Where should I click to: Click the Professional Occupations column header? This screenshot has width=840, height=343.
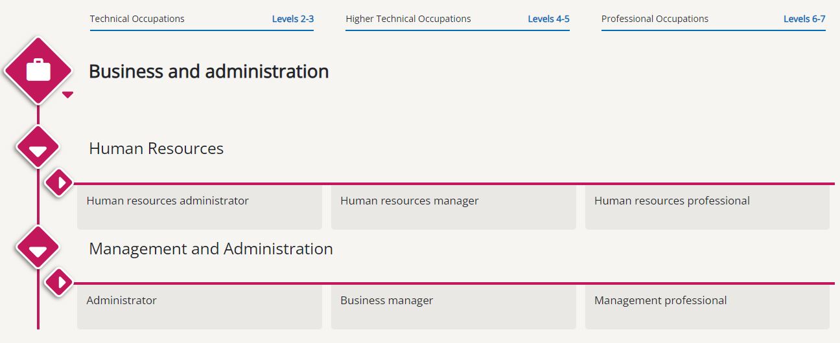coord(655,19)
